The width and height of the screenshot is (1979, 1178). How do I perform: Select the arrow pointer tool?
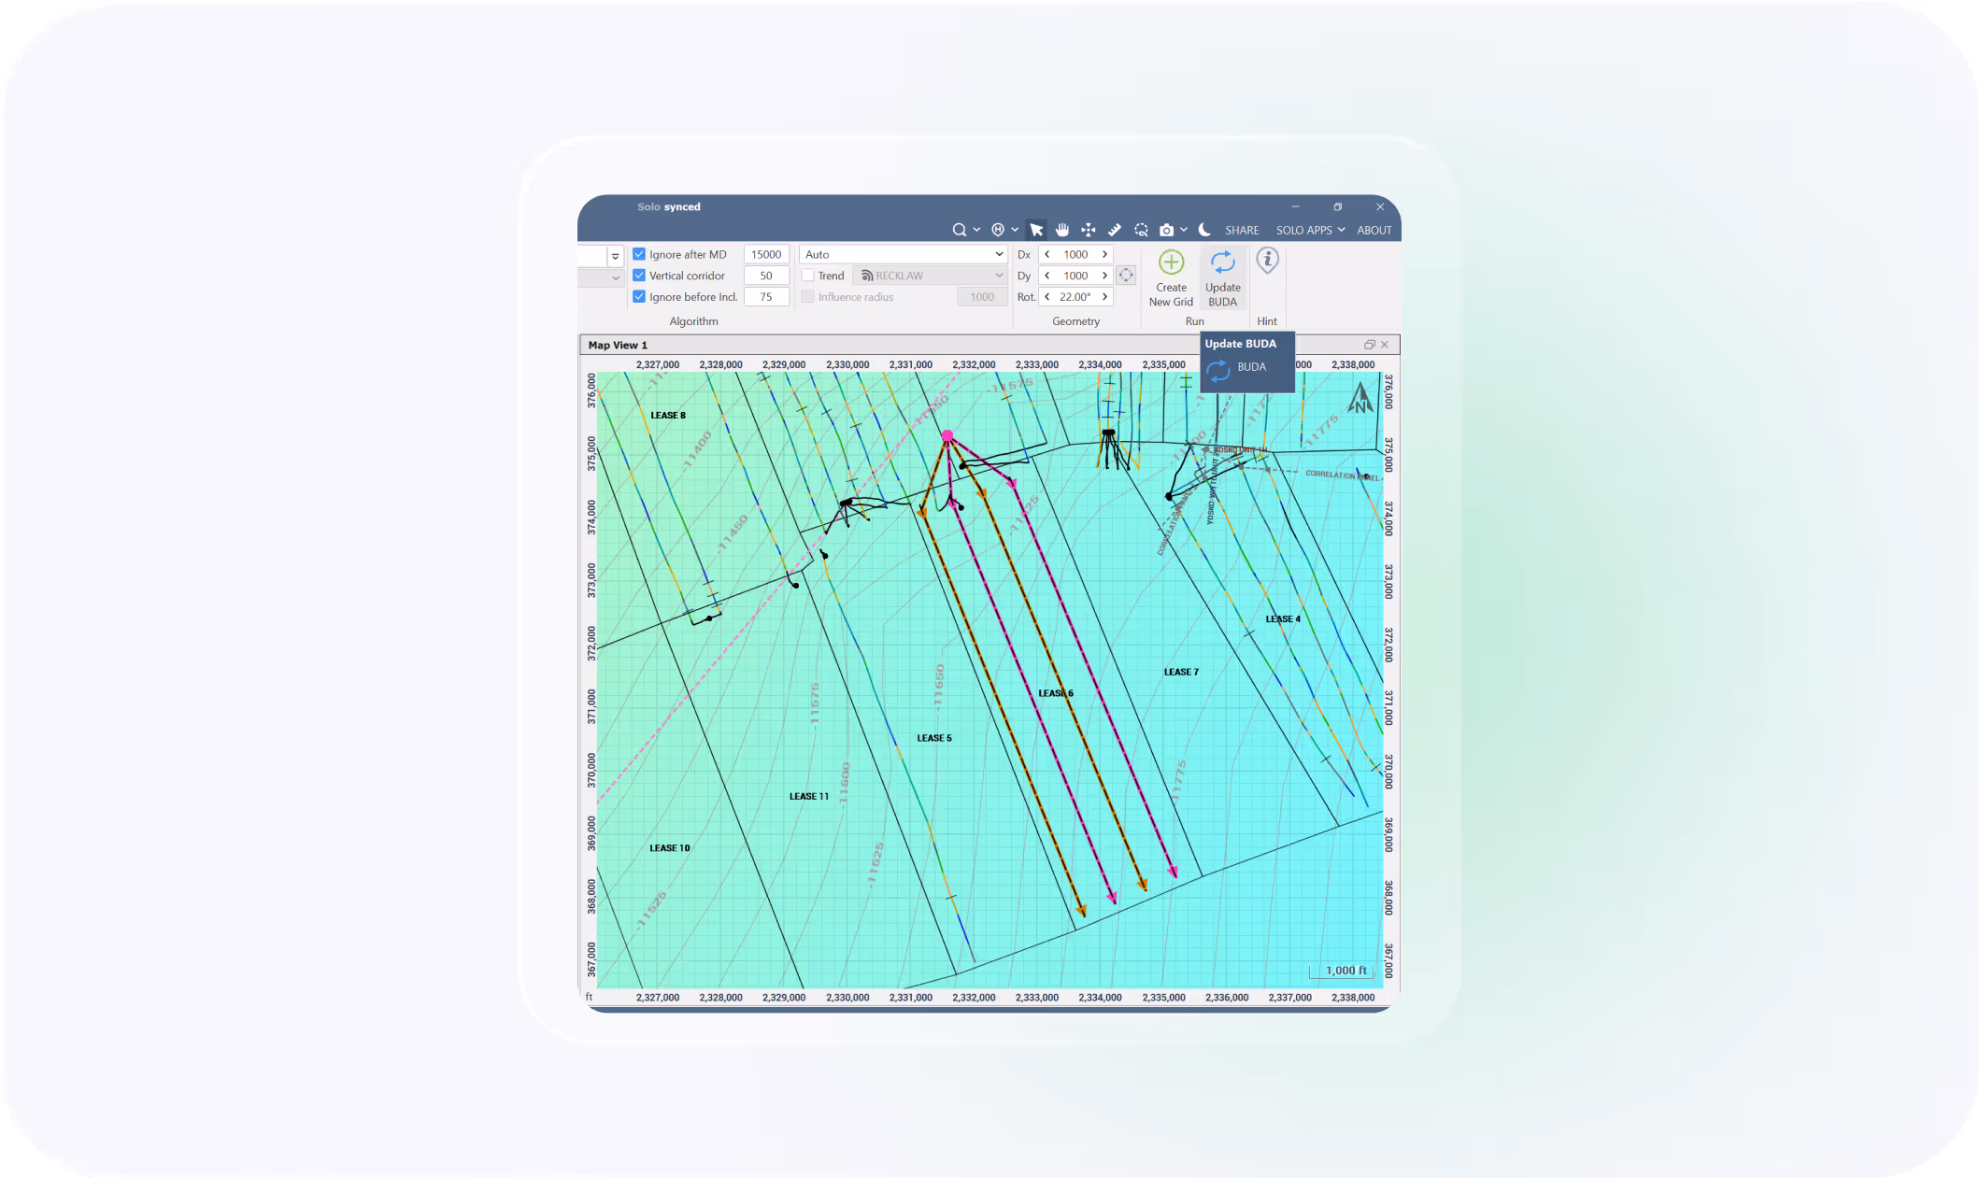1036,230
